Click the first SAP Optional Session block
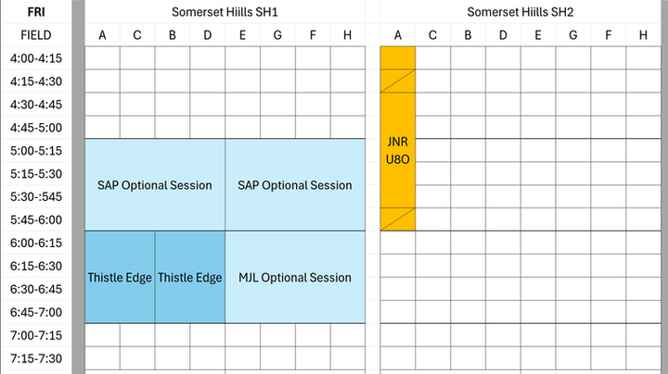The width and height of the screenshot is (668, 374). (x=155, y=185)
